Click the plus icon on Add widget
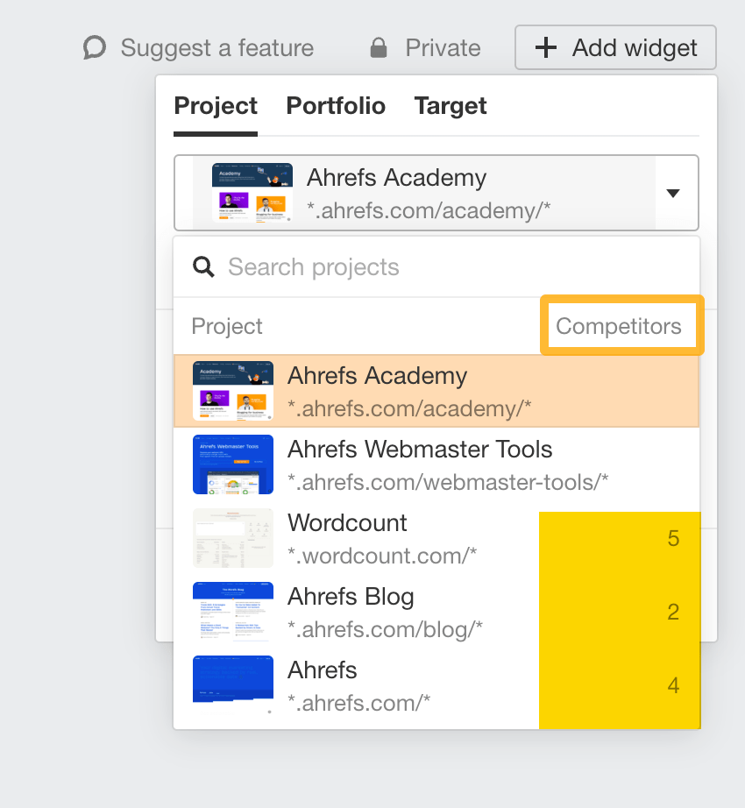 tap(546, 47)
